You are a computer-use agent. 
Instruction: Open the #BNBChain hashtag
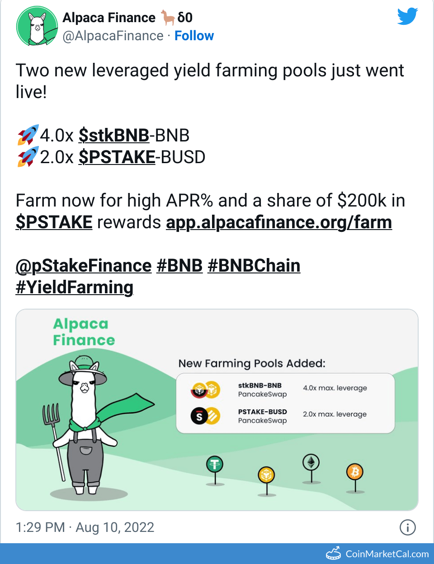(x=254, y=266)
